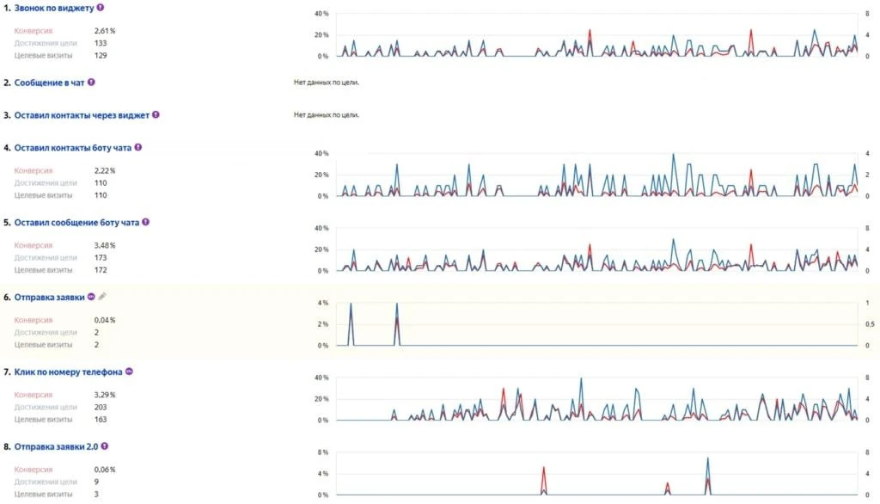The width and height of the screenshot is (880, 504).
Task: Click 'Нет данных по цели' text for 'Сообщение в чат'
Action: point(326,83)
